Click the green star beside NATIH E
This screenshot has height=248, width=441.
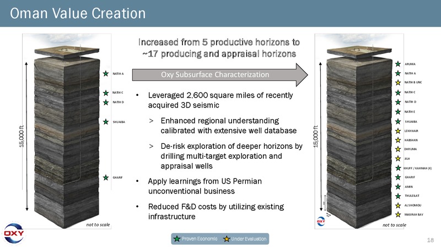click(397, 112)
